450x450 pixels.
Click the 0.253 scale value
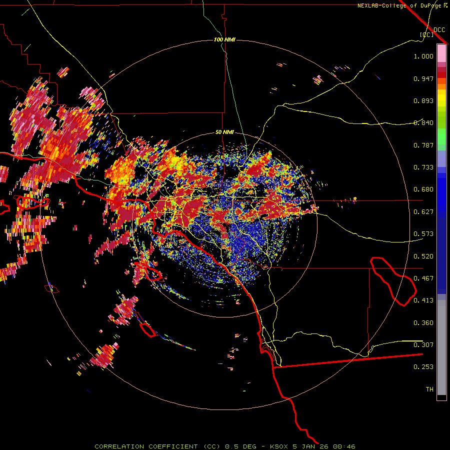423,367
